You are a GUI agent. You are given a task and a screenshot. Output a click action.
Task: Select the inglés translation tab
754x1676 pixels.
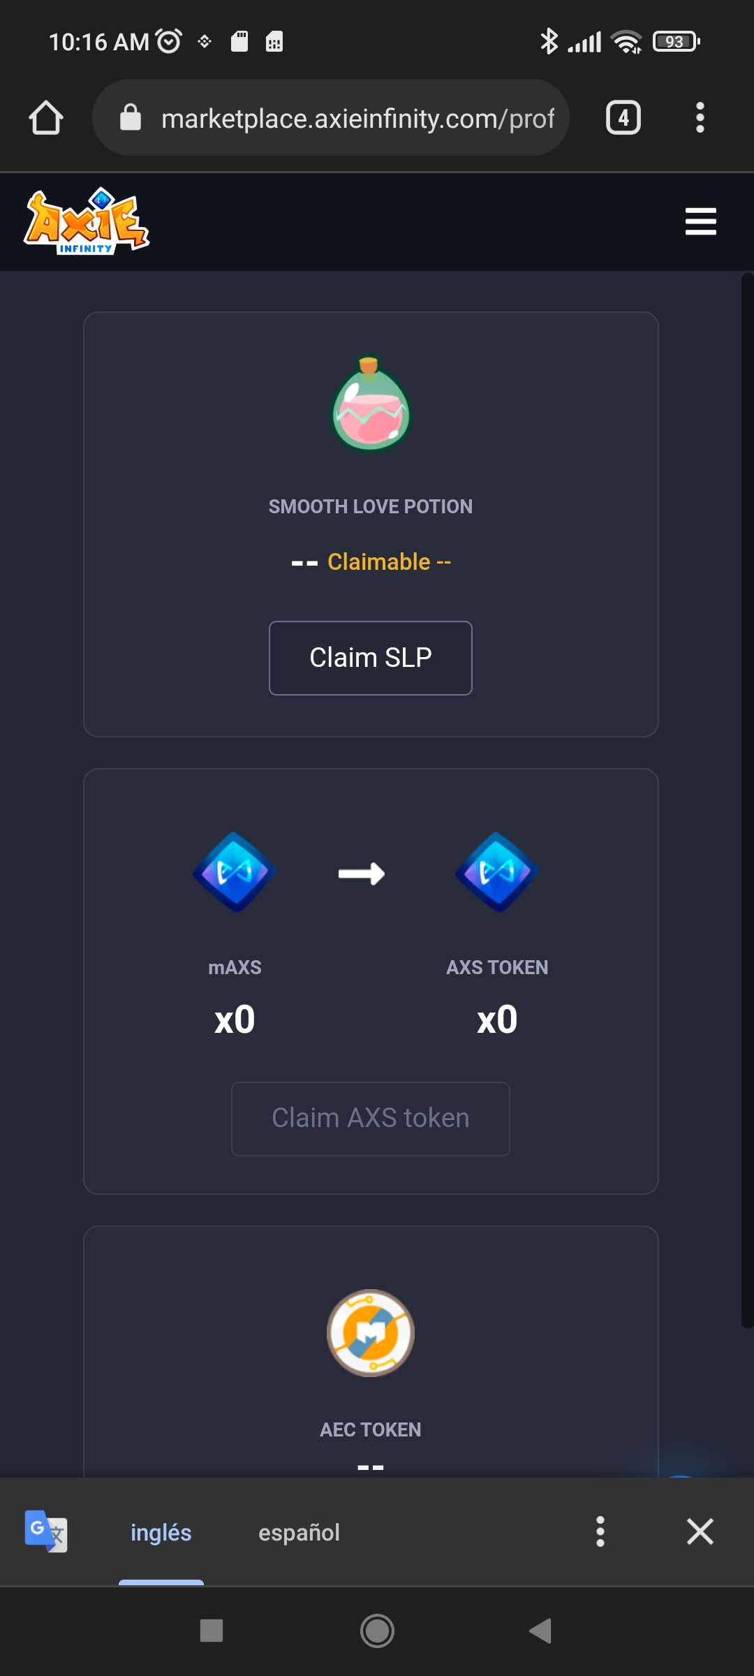[x=161, y=1533]
